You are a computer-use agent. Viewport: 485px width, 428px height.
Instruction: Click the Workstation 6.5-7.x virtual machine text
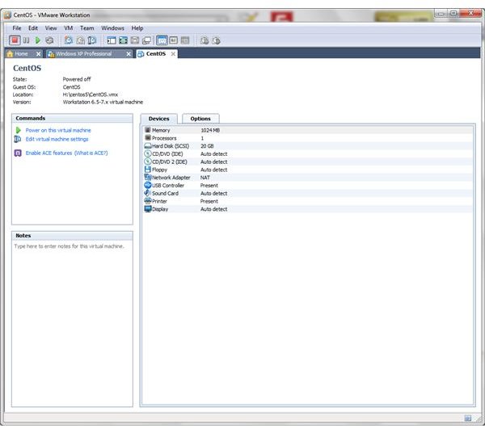[103, 102]
